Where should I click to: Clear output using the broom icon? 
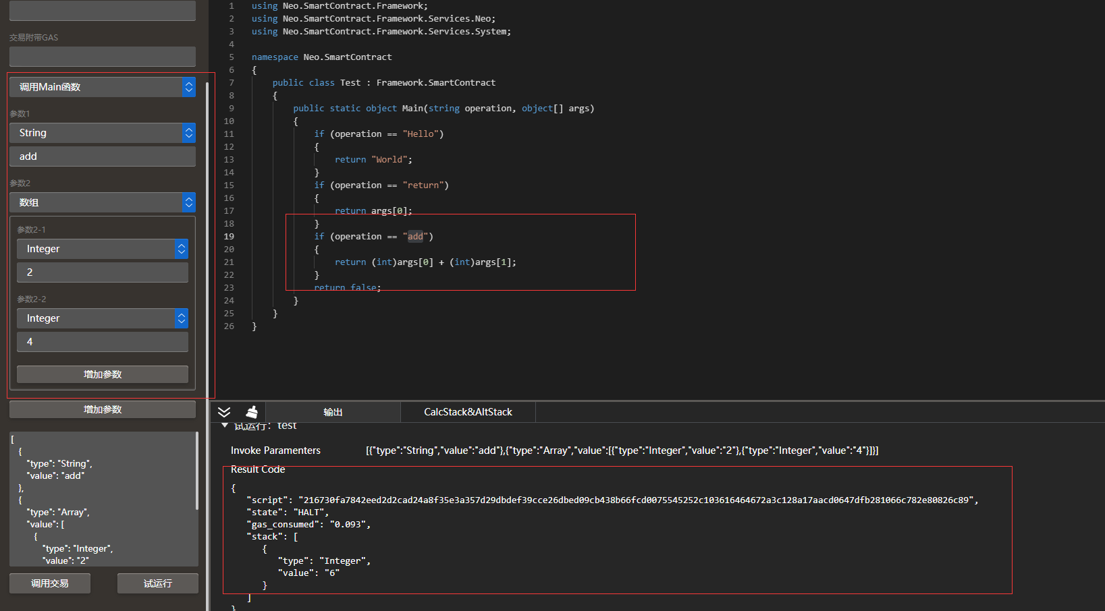point(252,412)
